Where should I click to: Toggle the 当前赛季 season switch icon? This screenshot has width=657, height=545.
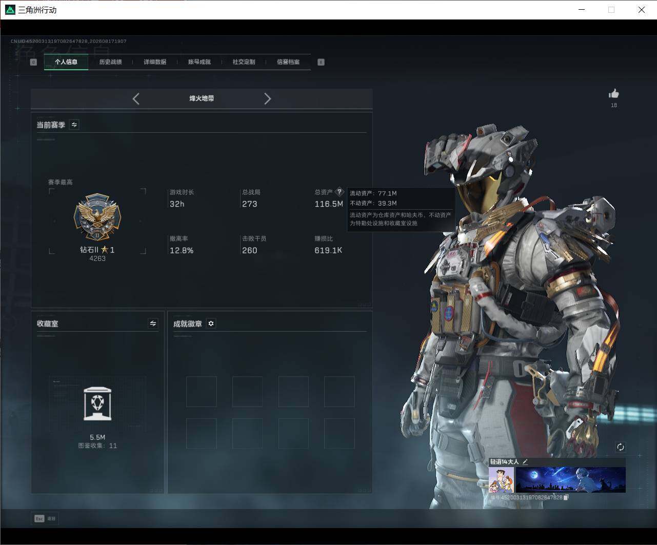click(74, 125)
